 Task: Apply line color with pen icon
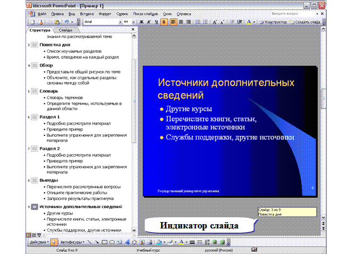tap(170, 242)
